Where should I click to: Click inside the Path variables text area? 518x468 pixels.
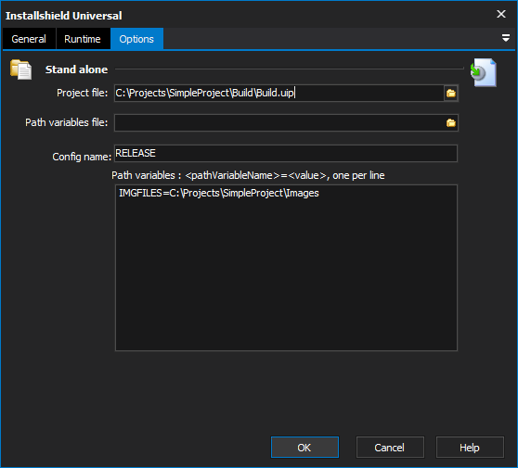(x=286, y=268)
